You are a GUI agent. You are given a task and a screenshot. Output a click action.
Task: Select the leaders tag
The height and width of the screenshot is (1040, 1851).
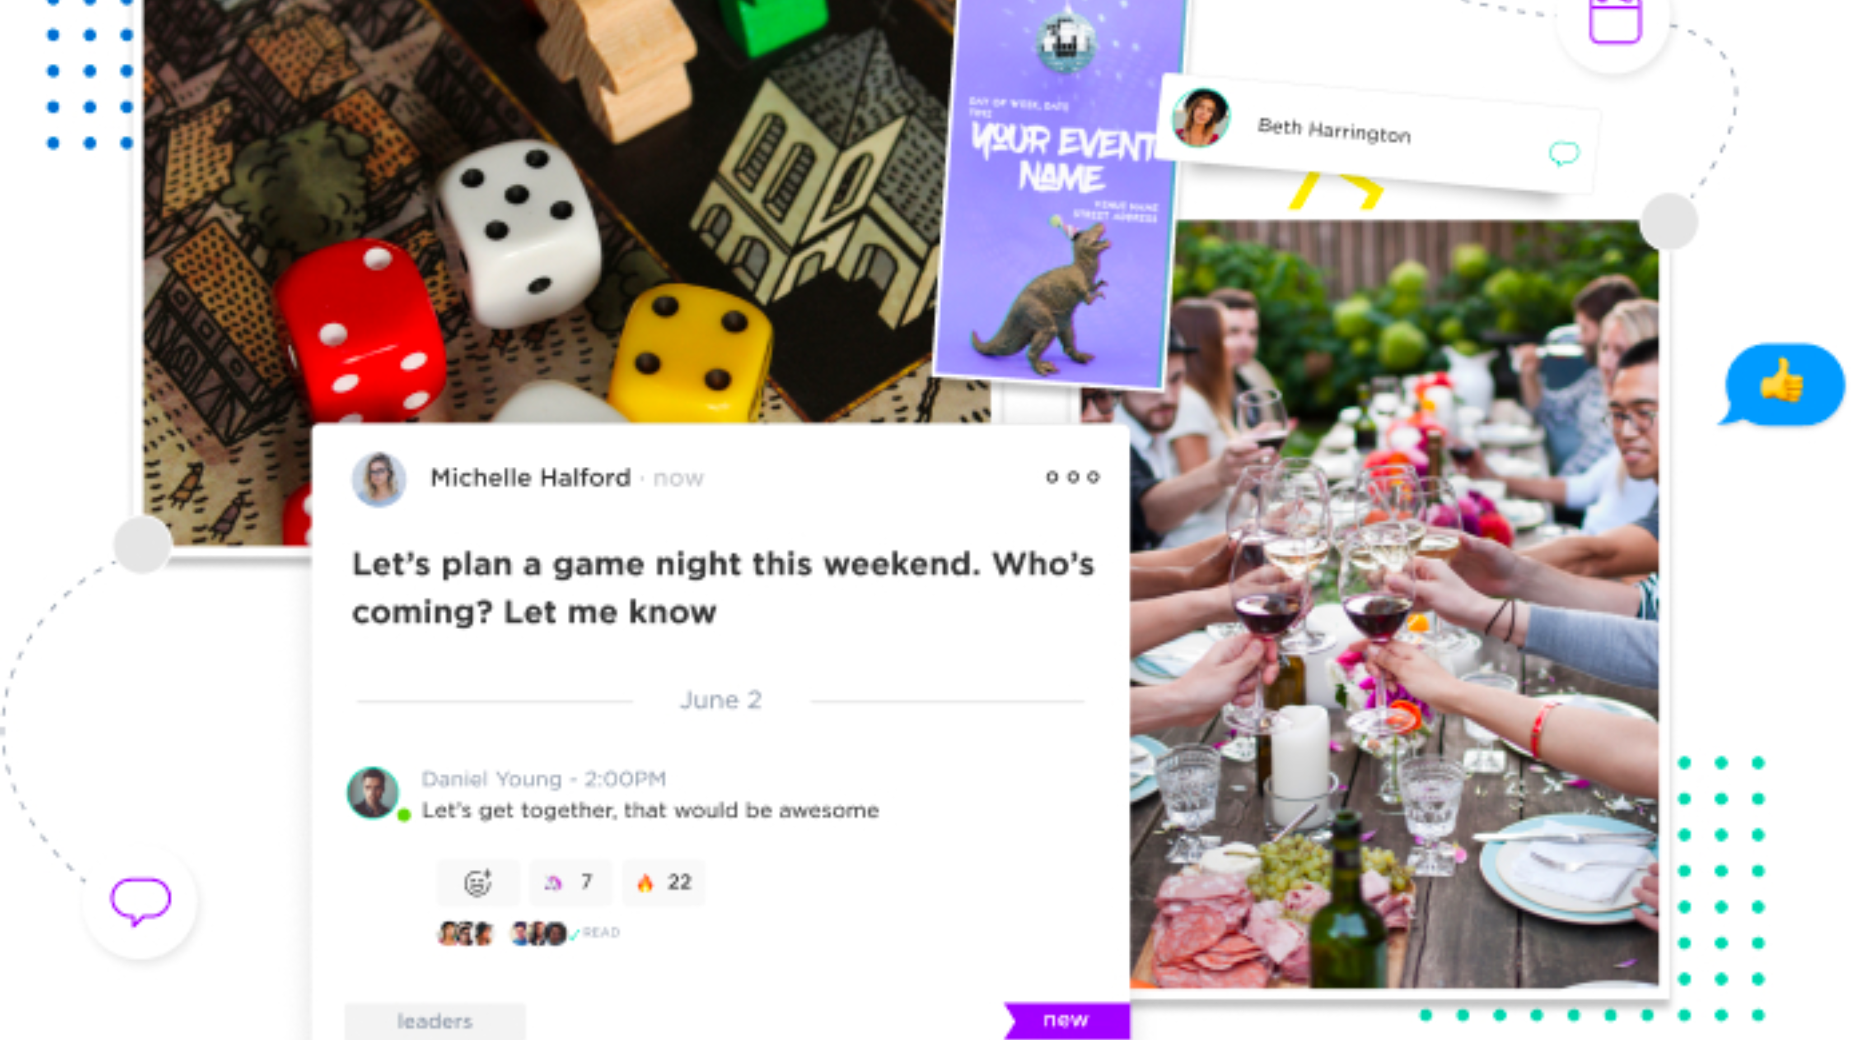click(x=435, y=1021)
